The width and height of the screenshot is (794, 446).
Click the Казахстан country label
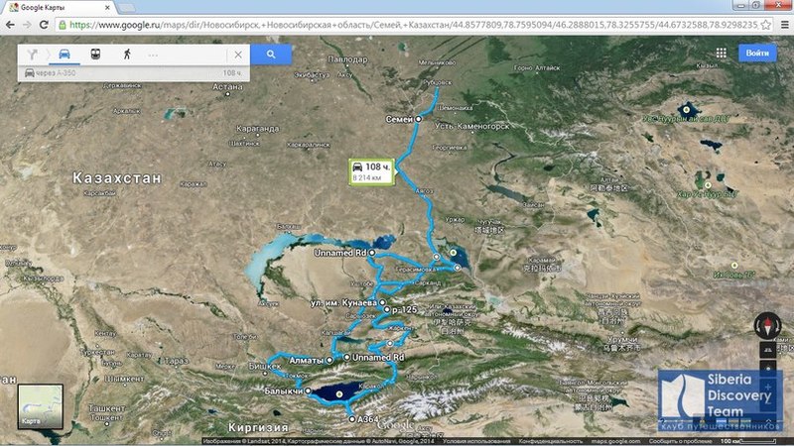117,178
